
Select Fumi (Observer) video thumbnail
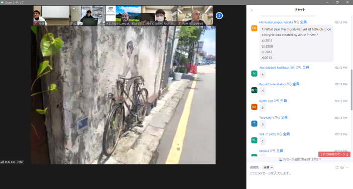[x=195, y=16]
